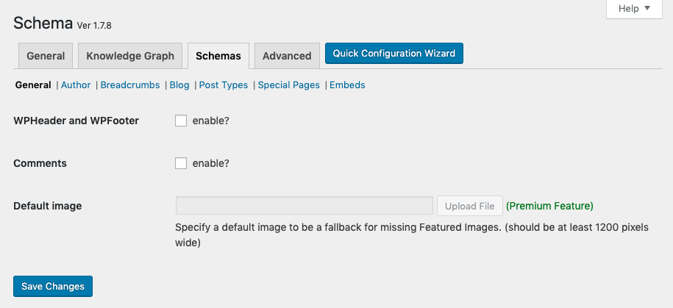Open the Knowledge Graph tab
Viewport: 673px width, 308px height.
click(x=130, y=56)
